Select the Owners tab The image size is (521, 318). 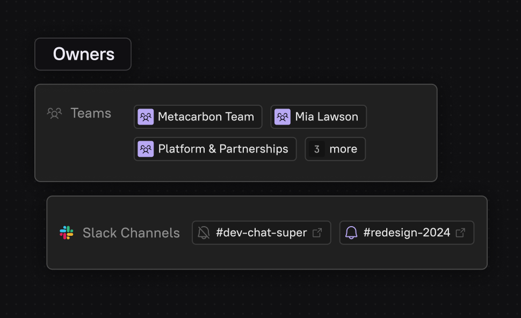click(83, 54)
